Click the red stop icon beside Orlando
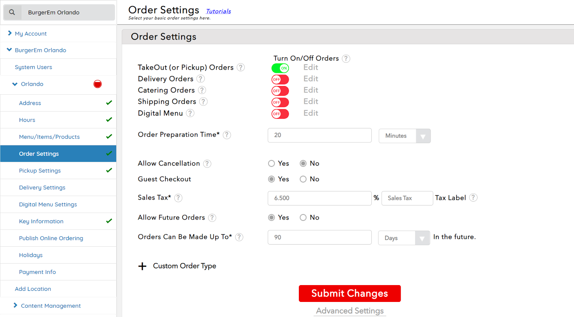574x317 pixels. (x=98, y=84)
